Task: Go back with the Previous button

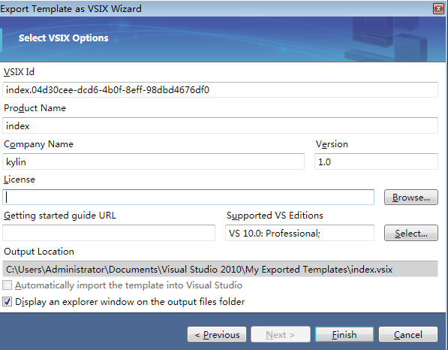Action: pos(217,334)
